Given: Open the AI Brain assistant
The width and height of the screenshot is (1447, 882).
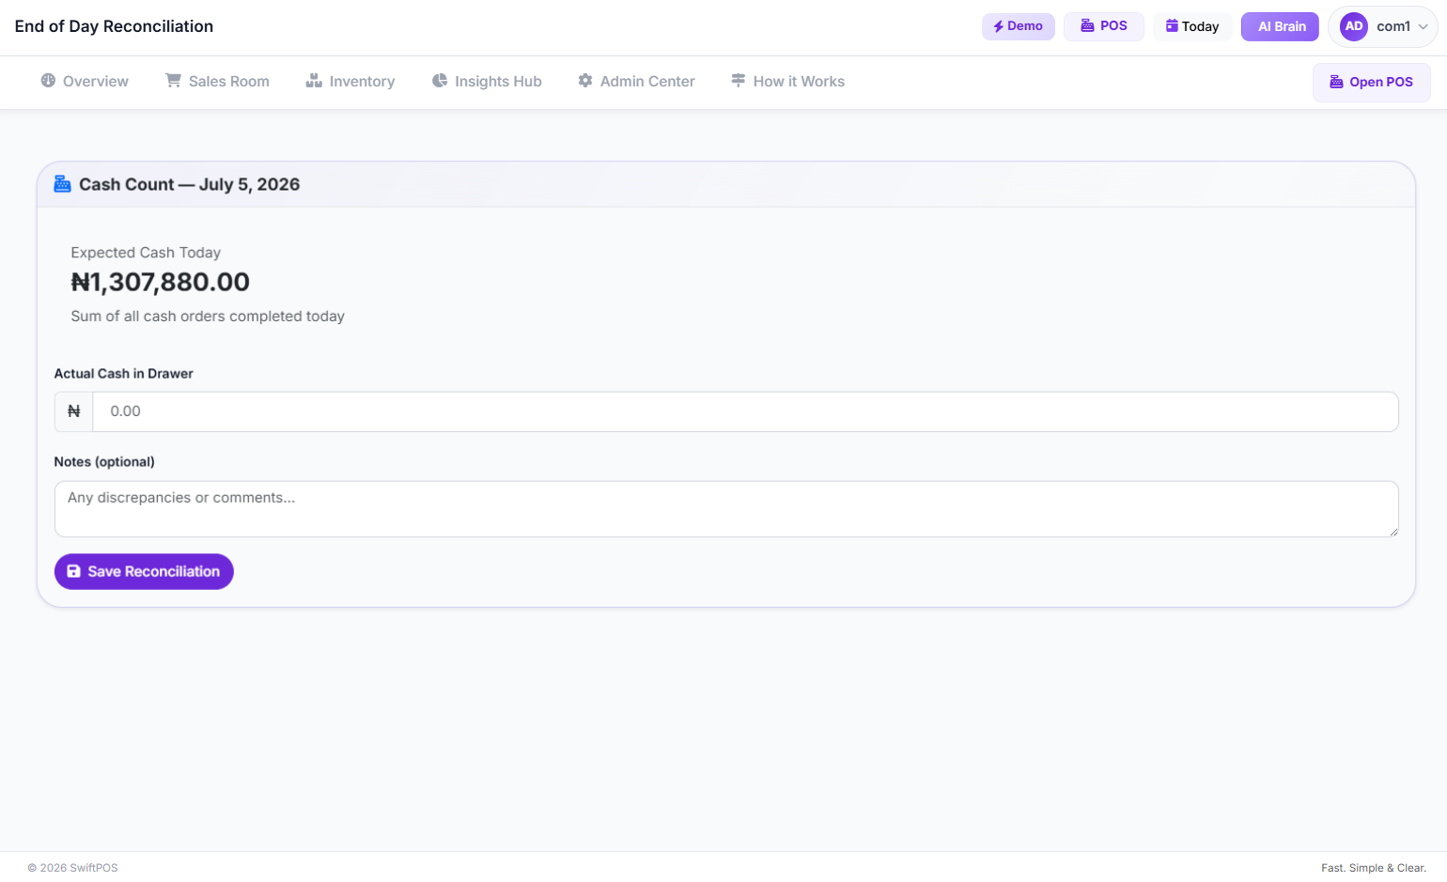Looking at the screenshot, I should click(x=1281, y=26).
